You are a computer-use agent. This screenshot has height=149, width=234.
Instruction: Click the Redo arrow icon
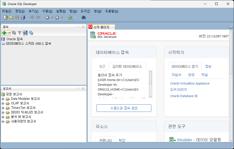(38, 18)
